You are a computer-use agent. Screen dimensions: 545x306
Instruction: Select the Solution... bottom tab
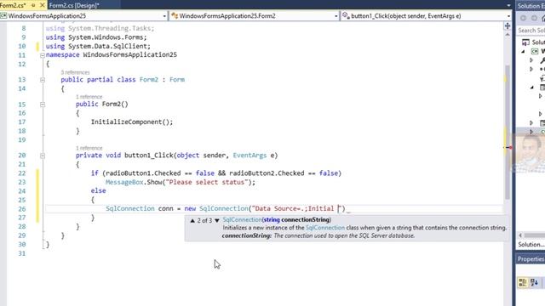pos(531,245)
